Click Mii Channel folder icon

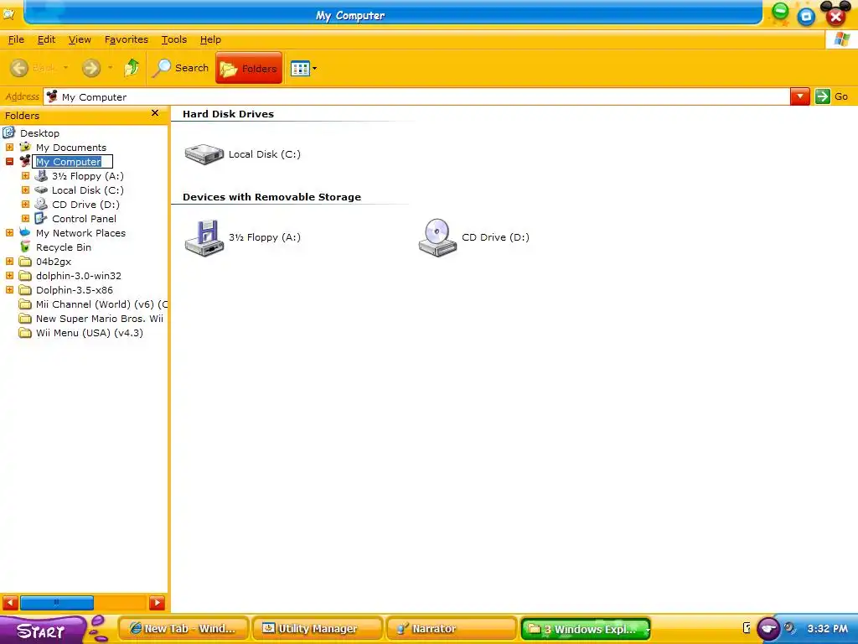[25, 304]
